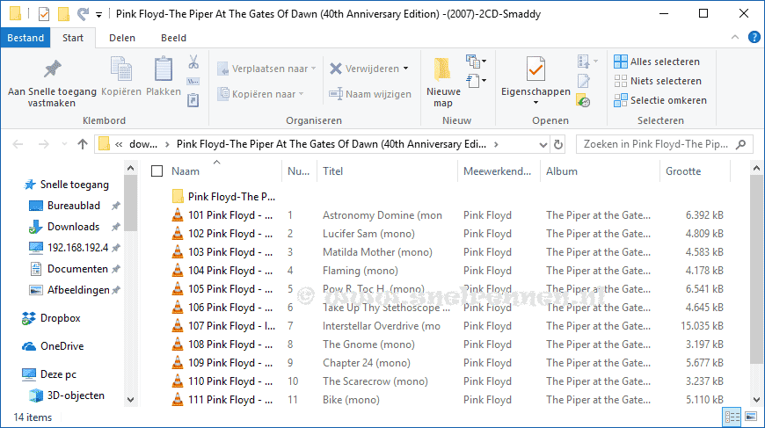Viewport: 765px width, 428px height.
Task: Click the forward navigation arrow
Action: coord(43,144)
